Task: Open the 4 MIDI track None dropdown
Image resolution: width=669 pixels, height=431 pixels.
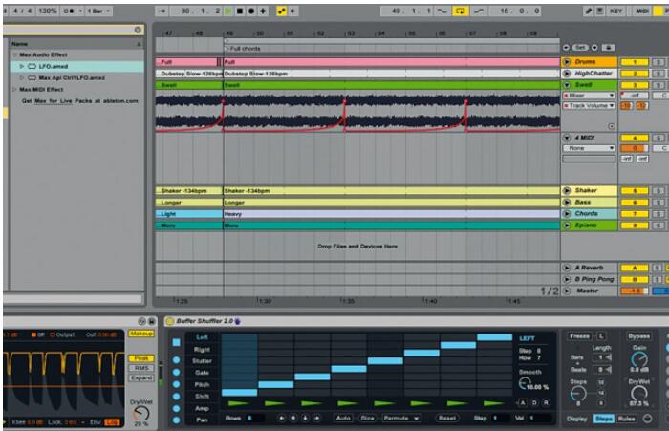Action: tap(589, 148)
